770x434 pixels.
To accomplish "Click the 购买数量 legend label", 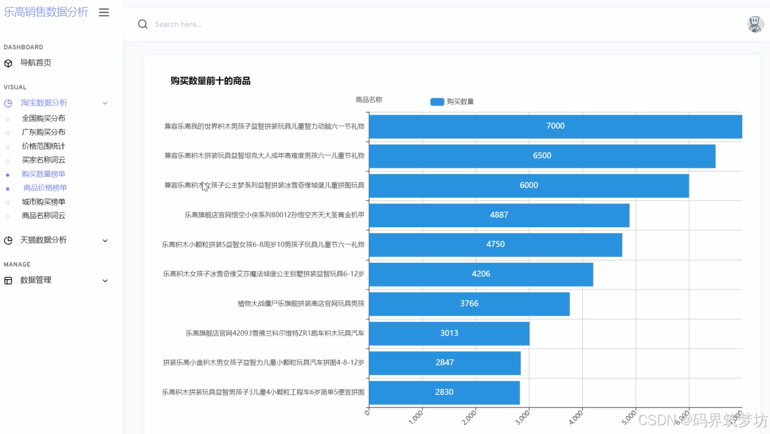I will (x=460, y=102).
